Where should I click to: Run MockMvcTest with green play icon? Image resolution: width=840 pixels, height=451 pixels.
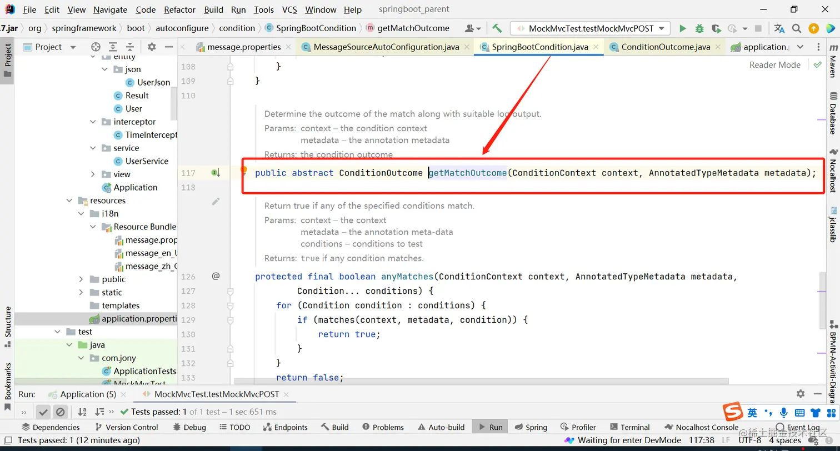pyautogui.click(x=683, y=28)
